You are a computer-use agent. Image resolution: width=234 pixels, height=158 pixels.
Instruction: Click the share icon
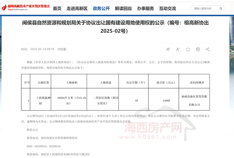coord(208,50)
